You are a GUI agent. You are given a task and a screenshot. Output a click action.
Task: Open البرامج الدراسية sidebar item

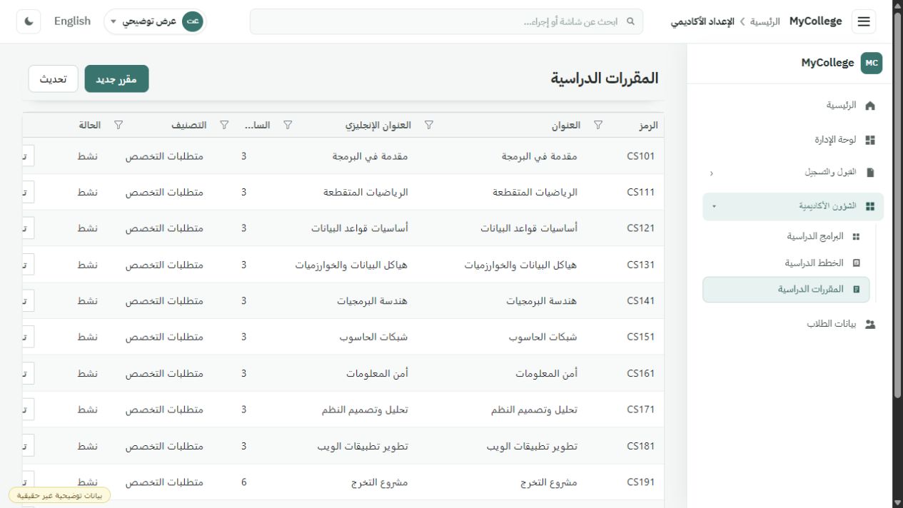click(x=786, y=236)
